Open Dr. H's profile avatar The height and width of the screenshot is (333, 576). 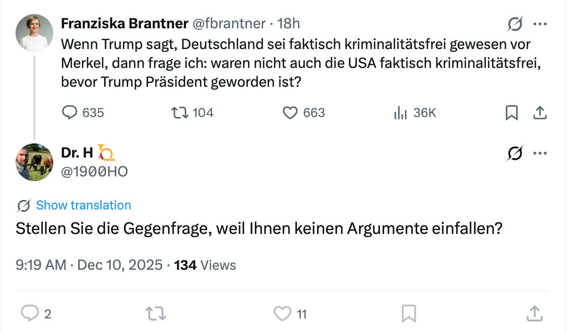coord(34,162)
